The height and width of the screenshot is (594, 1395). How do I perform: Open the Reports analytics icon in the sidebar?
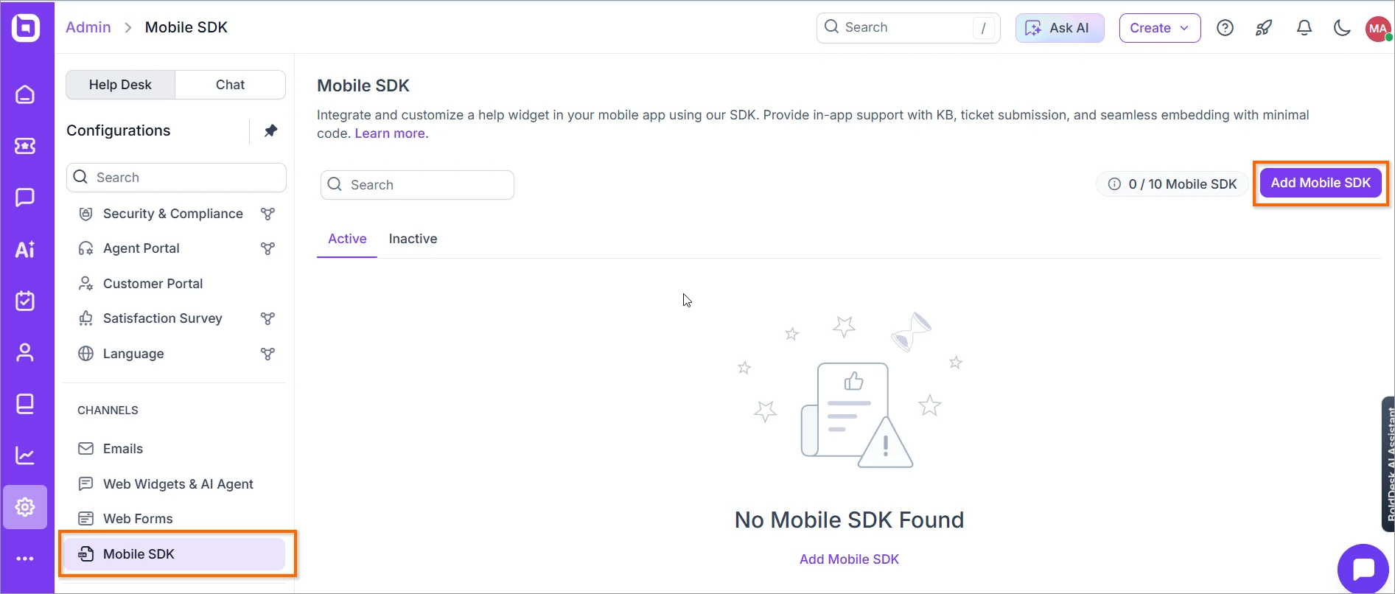coord(25,455)
